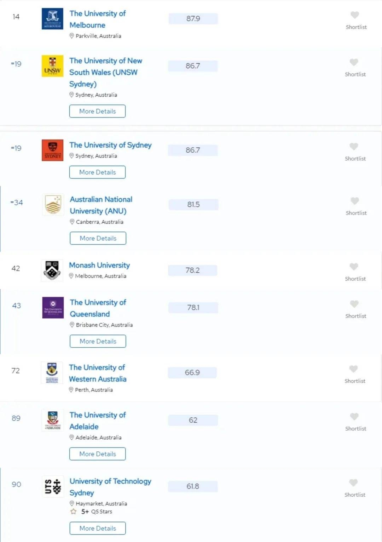The width and height of the screenshot is (382, 542).
Task: Toggle shortlist heart for Monash University
Action: 354,267
